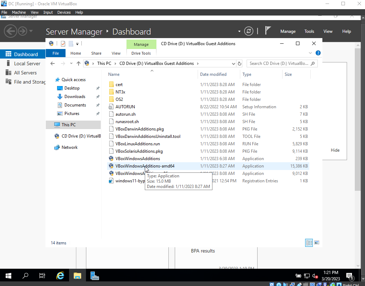
Task: Click the Server Manager forward arrow
Action: 23,31
